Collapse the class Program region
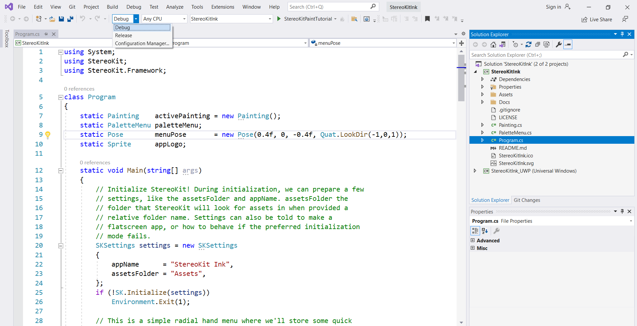 (x=61, y=97)
